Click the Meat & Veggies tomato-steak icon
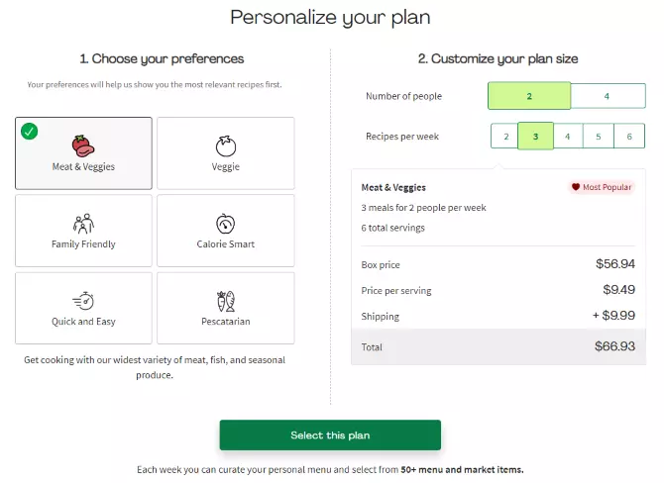Viewport: 664px width, 483px height. coord(83,145)
